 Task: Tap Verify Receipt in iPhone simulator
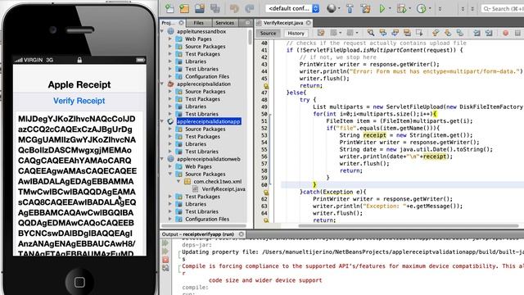pos(79,101)
